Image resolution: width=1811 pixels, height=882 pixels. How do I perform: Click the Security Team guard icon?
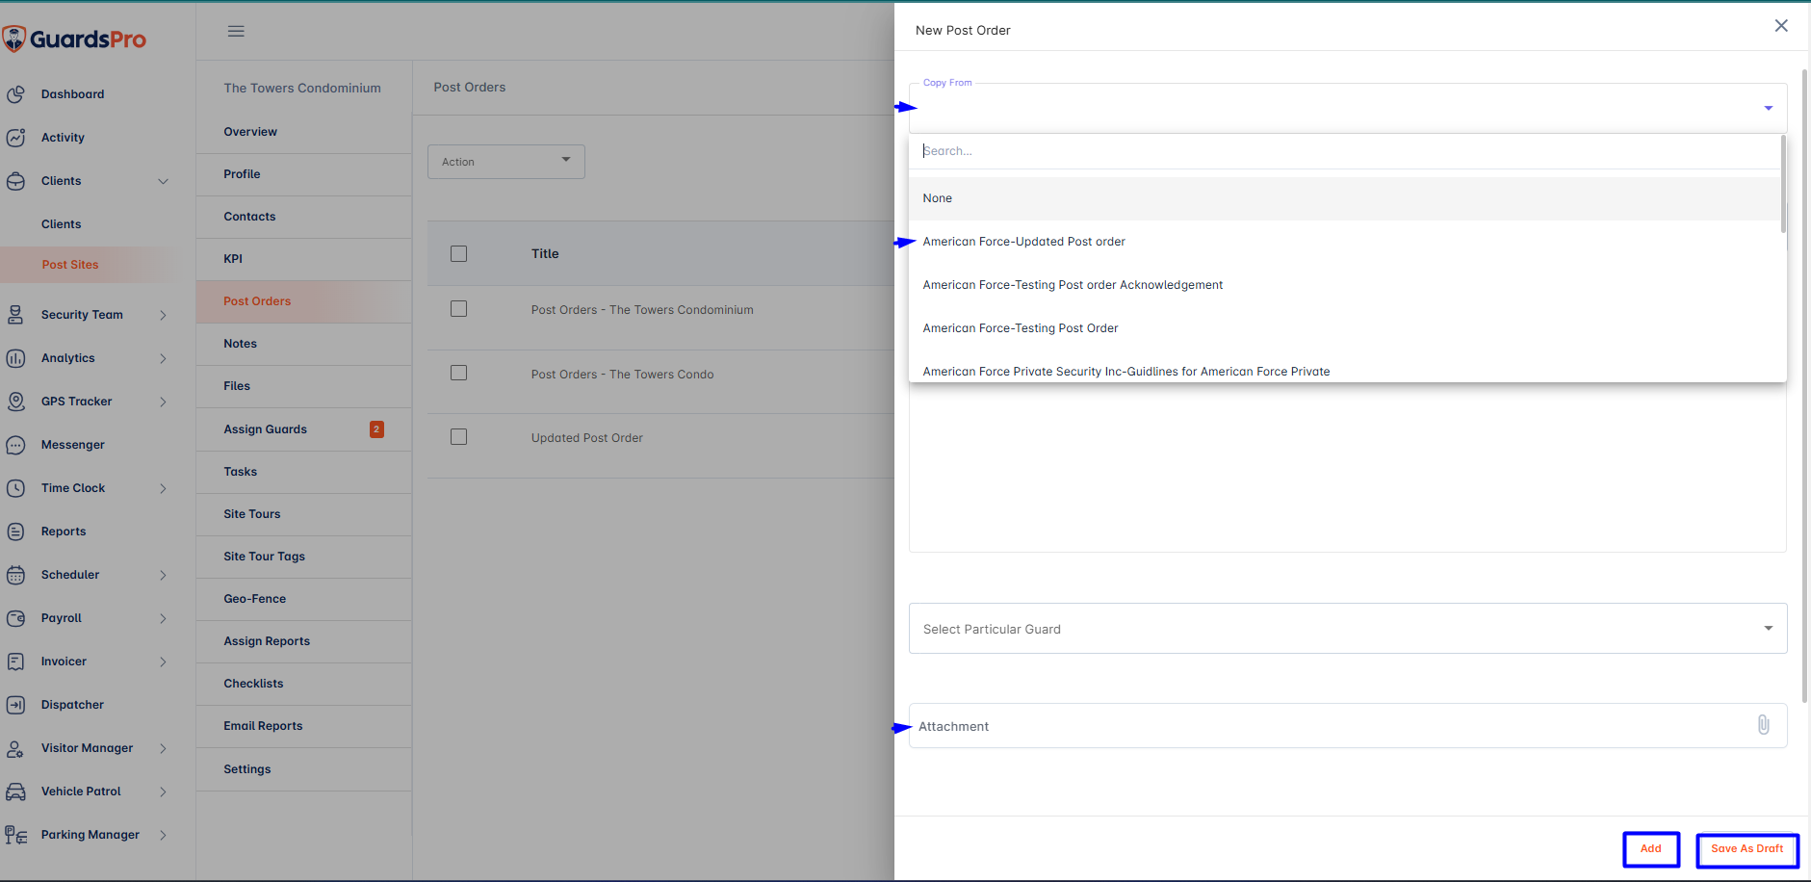15,315
